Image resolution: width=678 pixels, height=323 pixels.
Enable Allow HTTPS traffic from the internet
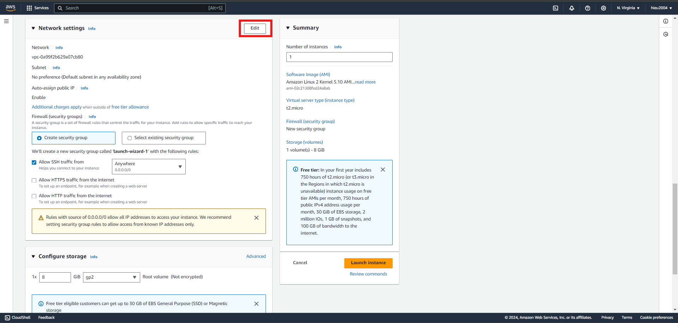pyautogui.click(x=34, y=180)
